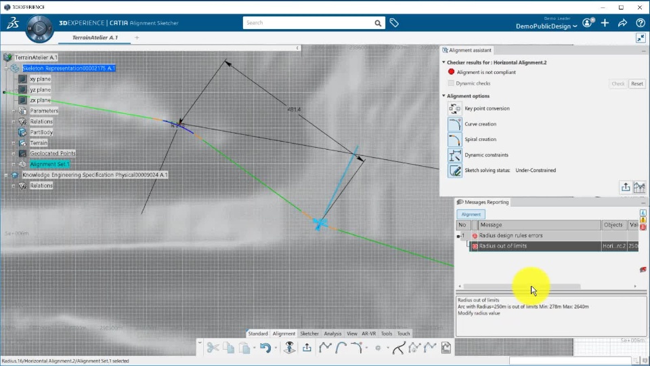
Task: Open the user profile icon
Action: [x=588, y=23]
